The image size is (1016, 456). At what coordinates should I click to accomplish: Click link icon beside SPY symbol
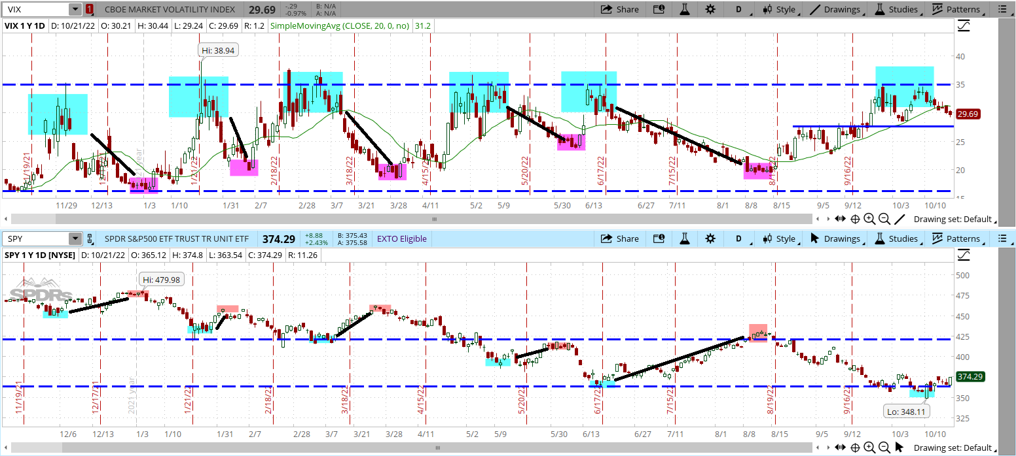[89, 238]
